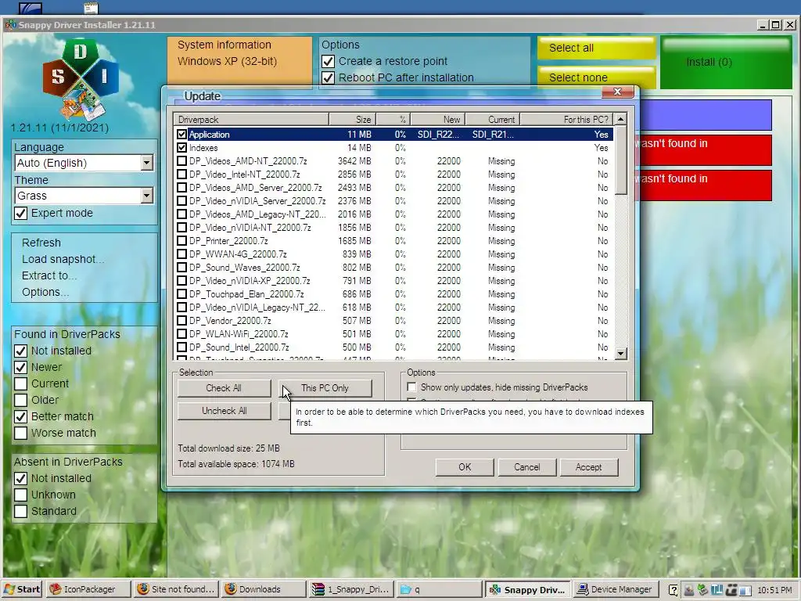This screenshot has height=601, width=801.
Task: Enable the 'Older' drivers filter
Action: point(20,400)
